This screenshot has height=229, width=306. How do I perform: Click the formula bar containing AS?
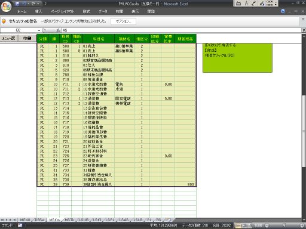click(x=181, y=30)
